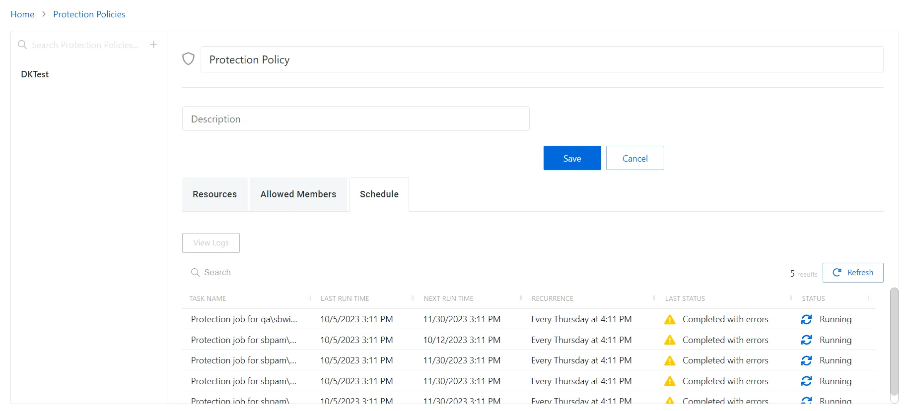The width and height of the screenshot is (909, 411).
Task: Focus the Description input field
Action: [x=355, y=118]
